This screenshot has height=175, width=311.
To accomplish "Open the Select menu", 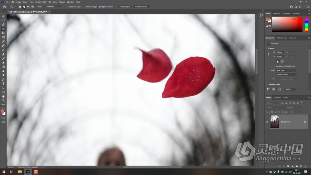I will (x=38, y=2).
